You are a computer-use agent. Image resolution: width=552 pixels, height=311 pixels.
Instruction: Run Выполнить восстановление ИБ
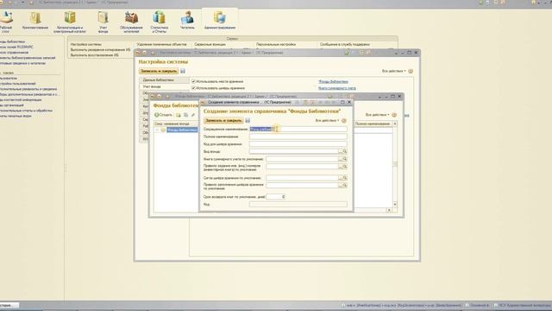pos(94,55)
